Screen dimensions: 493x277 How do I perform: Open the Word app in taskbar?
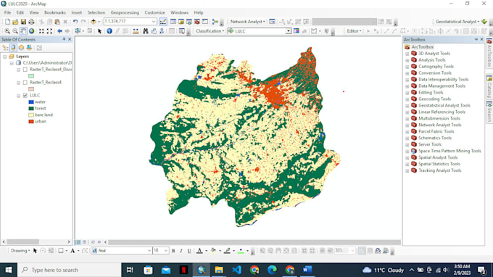click(x=307, y=270)
